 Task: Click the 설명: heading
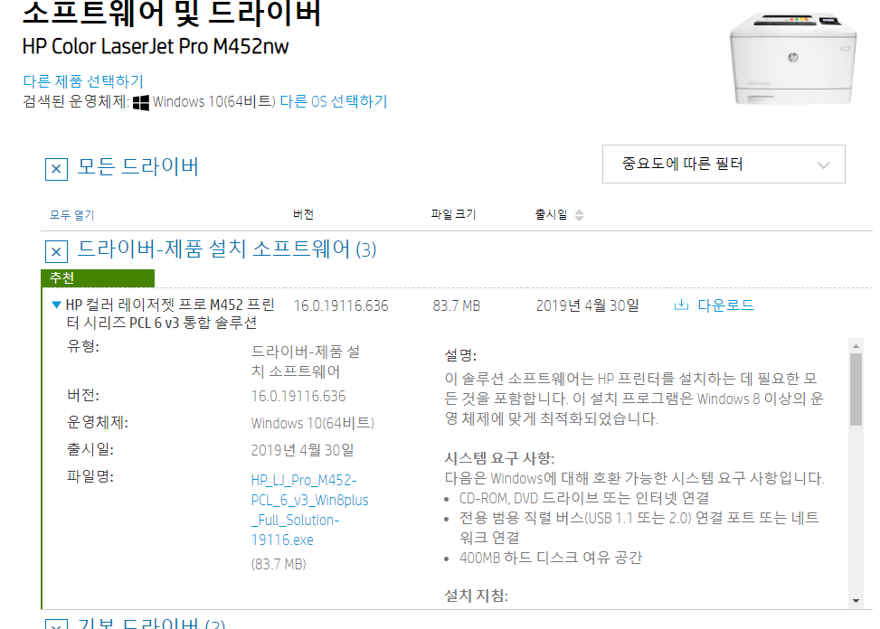(x=460, y=355)
